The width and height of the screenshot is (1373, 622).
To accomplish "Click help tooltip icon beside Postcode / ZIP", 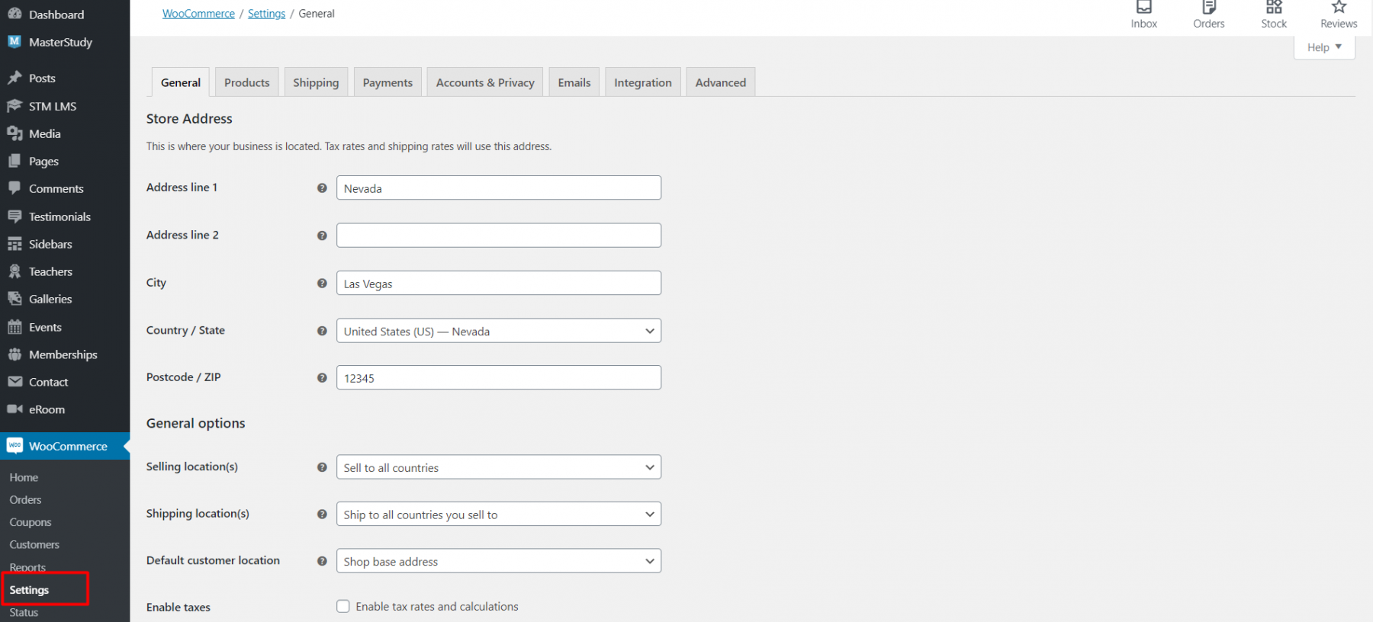I will coord(322,378).
